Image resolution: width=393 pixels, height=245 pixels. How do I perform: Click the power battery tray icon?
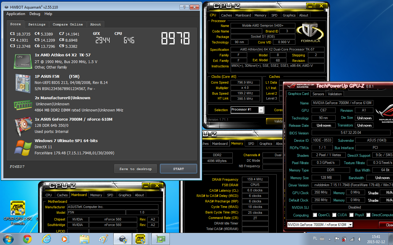[x=344, y=239]
